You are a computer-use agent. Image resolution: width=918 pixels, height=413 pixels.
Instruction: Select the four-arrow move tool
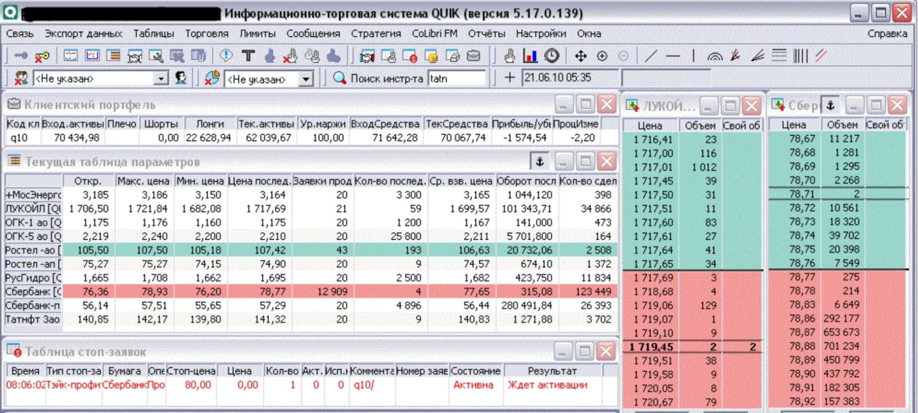point(581,56)
